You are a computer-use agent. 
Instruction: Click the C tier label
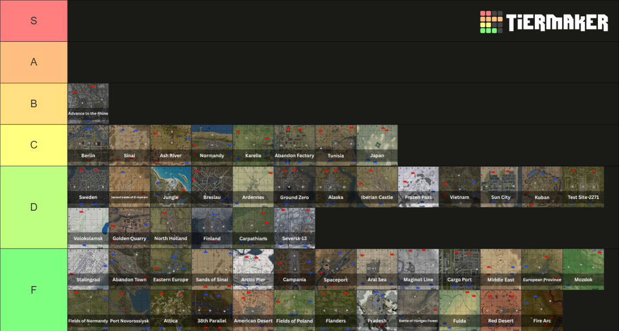pos(34,145)
